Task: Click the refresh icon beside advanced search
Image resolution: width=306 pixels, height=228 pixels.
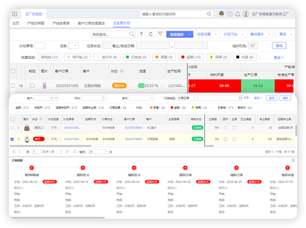Action: pyautogui.click(x=150, y=34)
